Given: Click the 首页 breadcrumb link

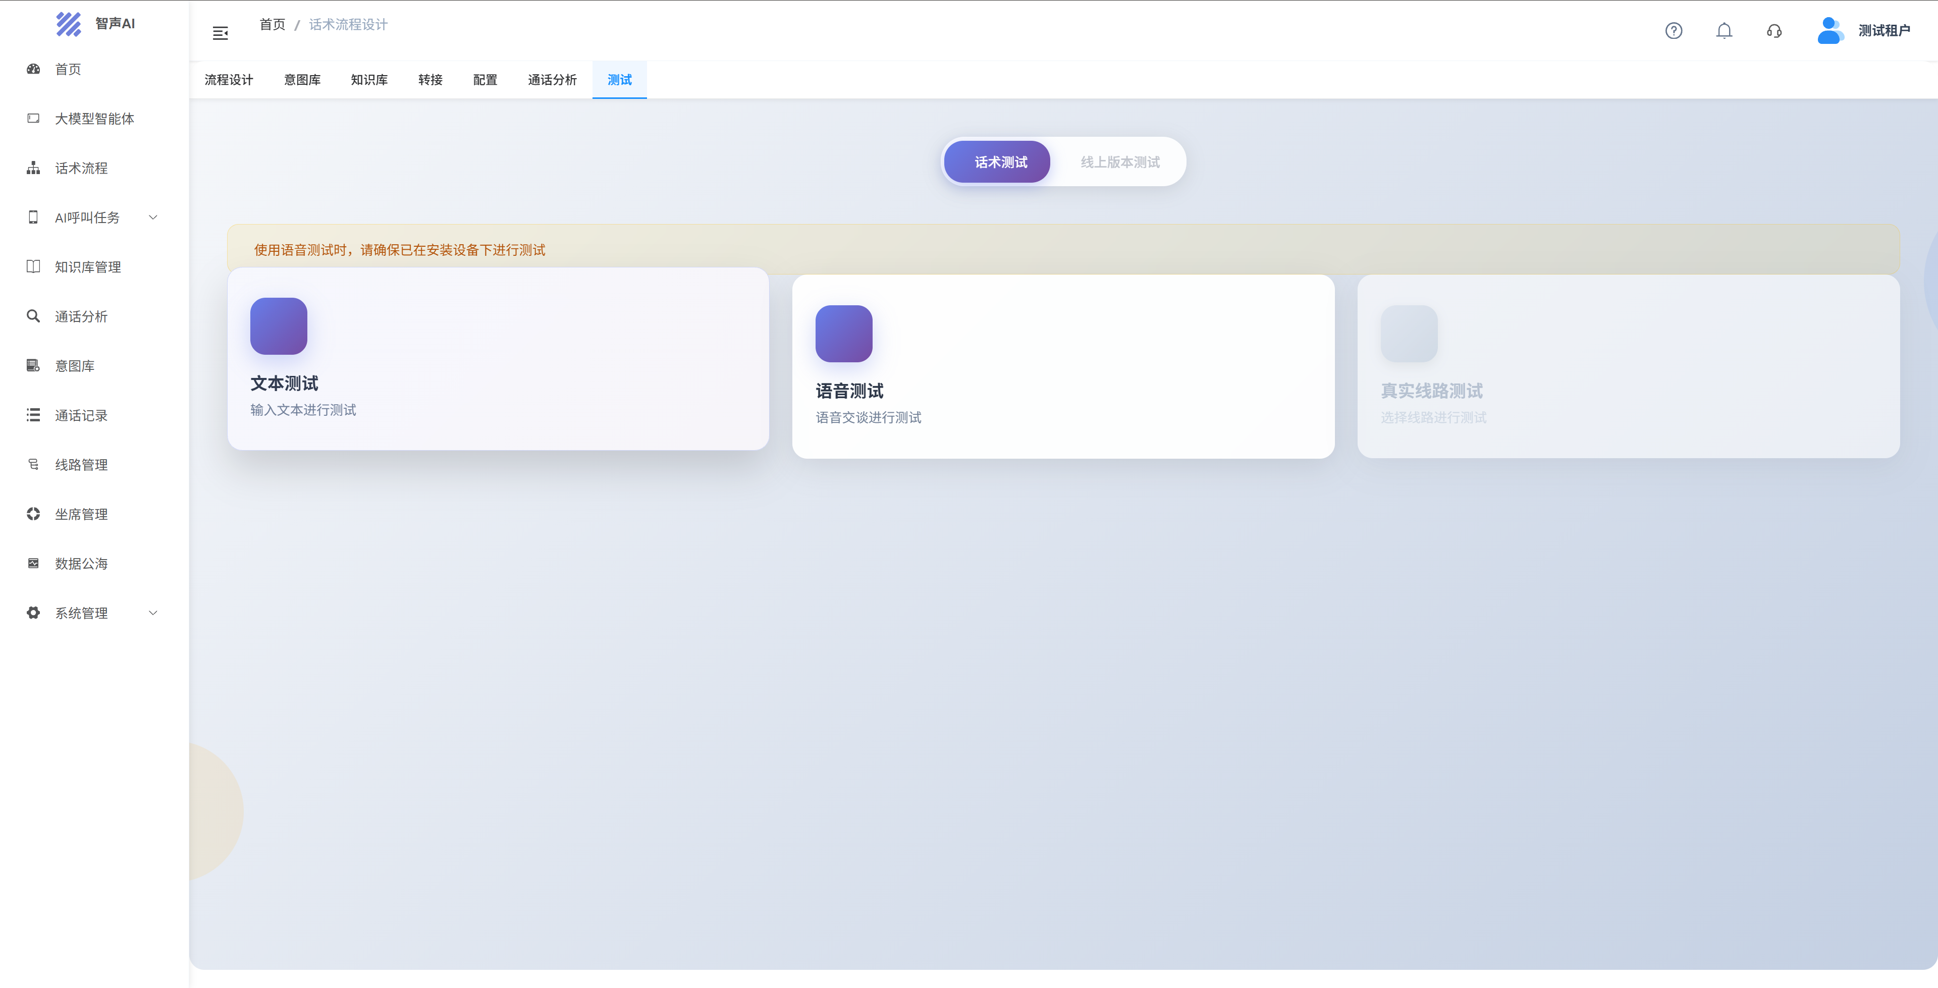Looking at the screenshot, I should pyautogui.click(x=272, y=25).
